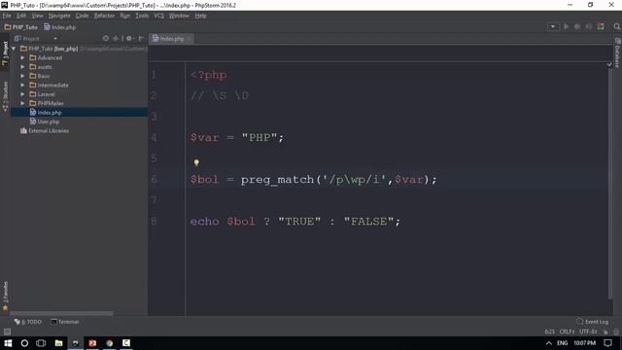Click the PHP_Tuto breadcrumb in navigation bar
Screen dimensions: 622x350
pyautogui.click(x=20, y=27)
